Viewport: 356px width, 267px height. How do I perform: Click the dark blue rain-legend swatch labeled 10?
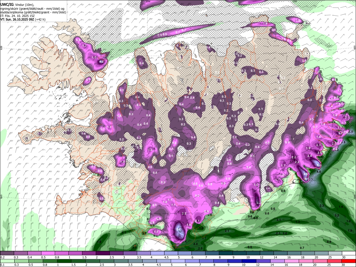click(x=249, y=261)
